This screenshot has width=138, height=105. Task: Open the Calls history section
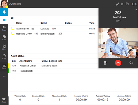click(x=4, y=57)
